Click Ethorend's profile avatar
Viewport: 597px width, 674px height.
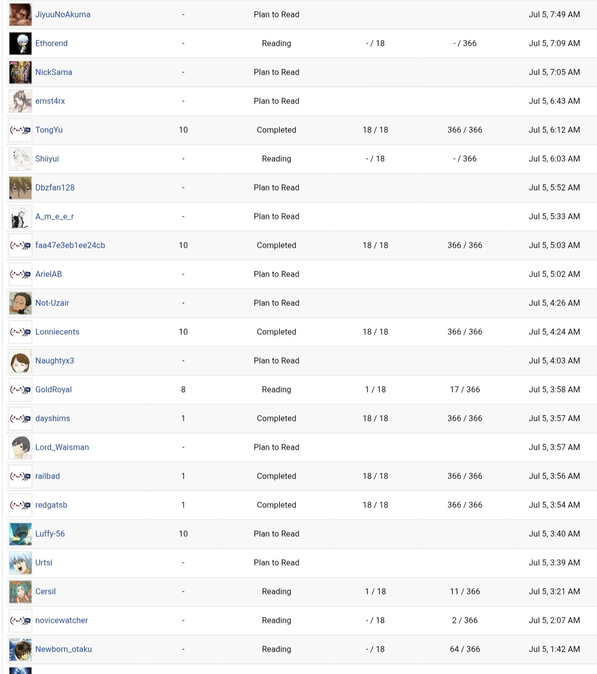click(x=20, y=44)
